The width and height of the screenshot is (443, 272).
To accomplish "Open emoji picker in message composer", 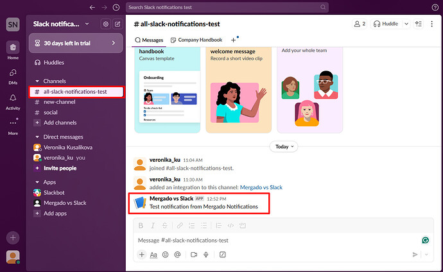I will pyautogui.click(x=165, y=255).
